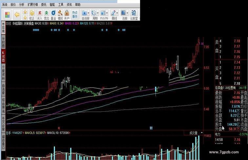The width and height of the screenshot is (248, 160).
Task: Expand the 周期 period dropdown arrow
Action: point(98,13)
